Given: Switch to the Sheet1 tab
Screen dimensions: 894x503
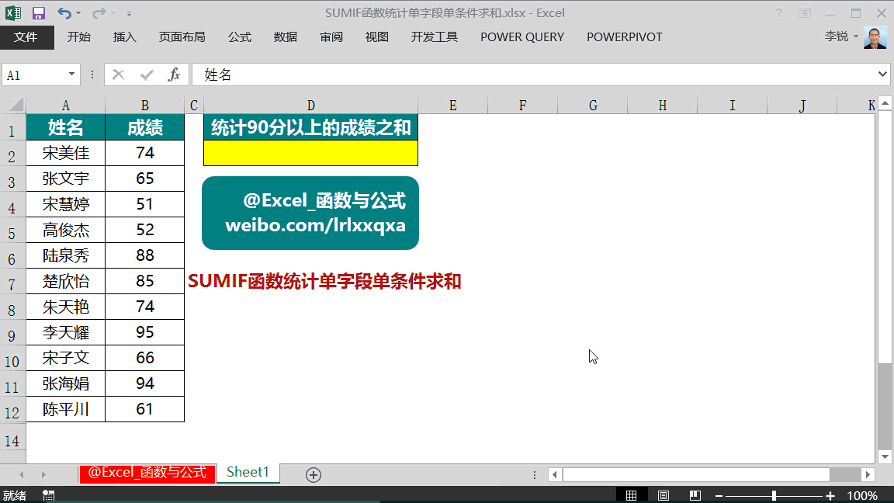Looking at the screenshot, I should (247, 472).
